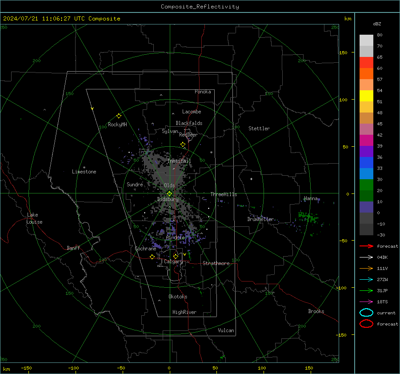Click the Ponoka city label
The height and width of the screenshot is (374, 400).
pos(203,92)
